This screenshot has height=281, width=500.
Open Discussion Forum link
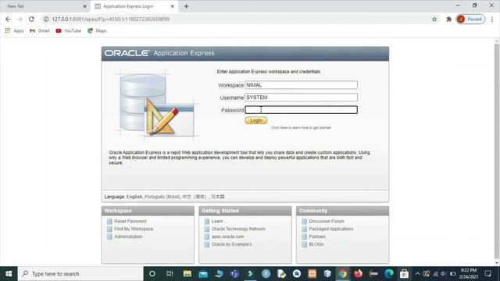point(327,221)
